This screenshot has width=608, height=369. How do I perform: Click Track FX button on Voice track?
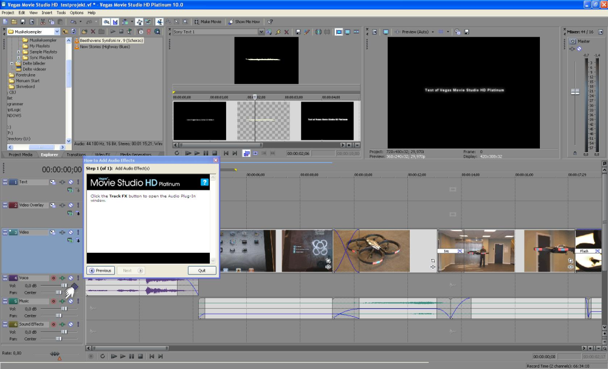(62, 278)
